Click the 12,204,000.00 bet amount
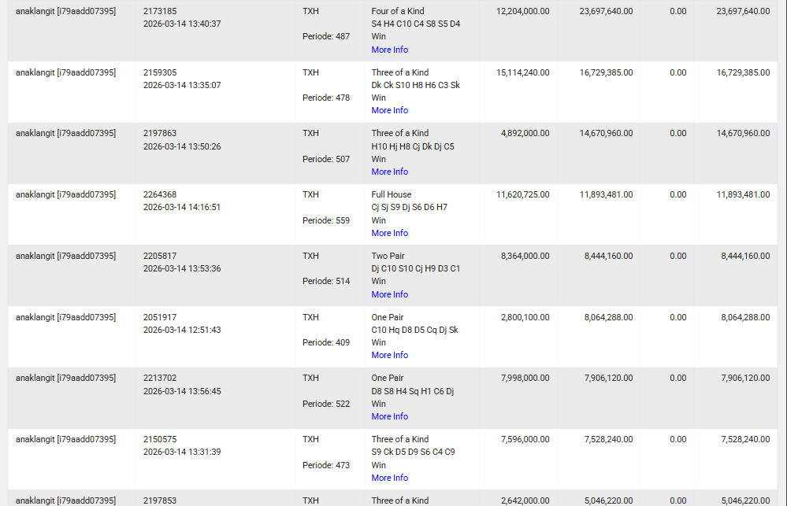The width and height of the screenshot is (787, 506). pos(522,11)
